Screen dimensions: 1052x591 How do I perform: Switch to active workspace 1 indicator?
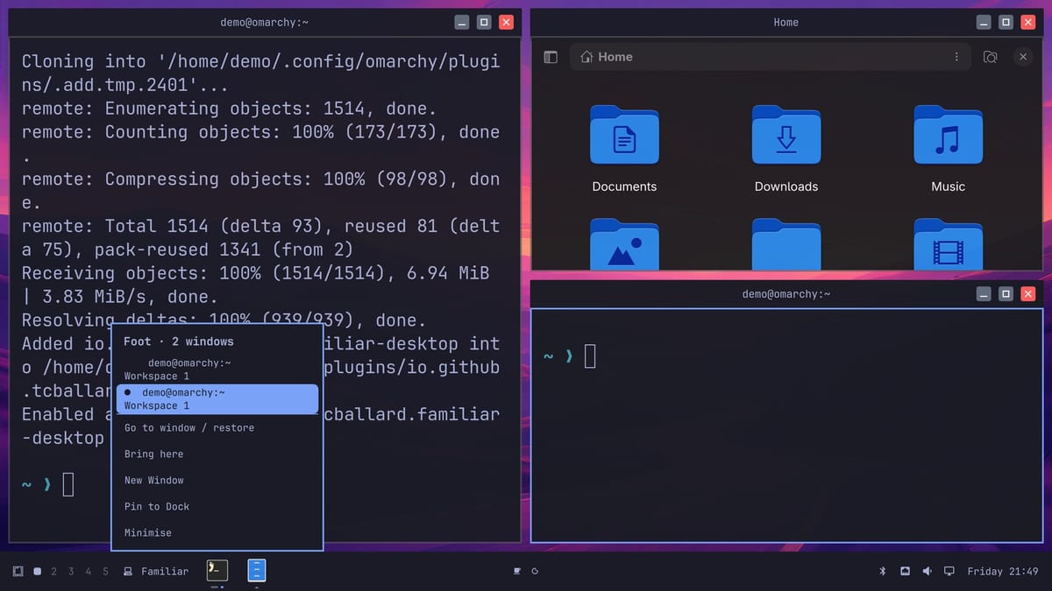coord(38,572)
